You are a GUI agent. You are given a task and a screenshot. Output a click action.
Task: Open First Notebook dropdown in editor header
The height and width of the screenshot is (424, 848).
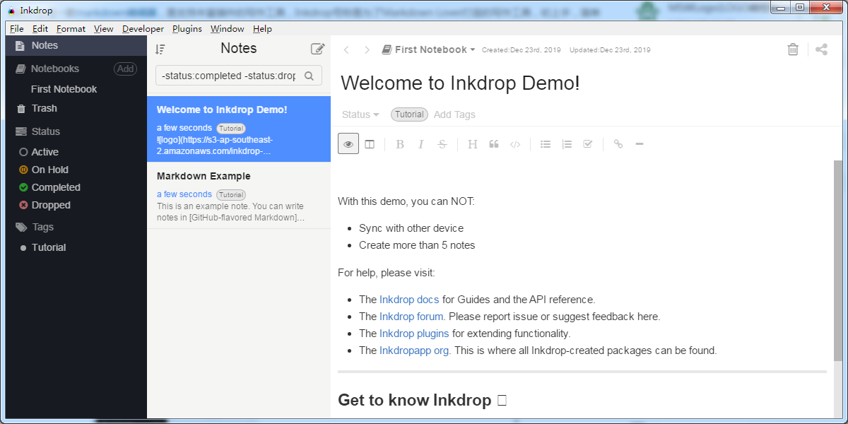pyautogui.click(x=429, y=49)
